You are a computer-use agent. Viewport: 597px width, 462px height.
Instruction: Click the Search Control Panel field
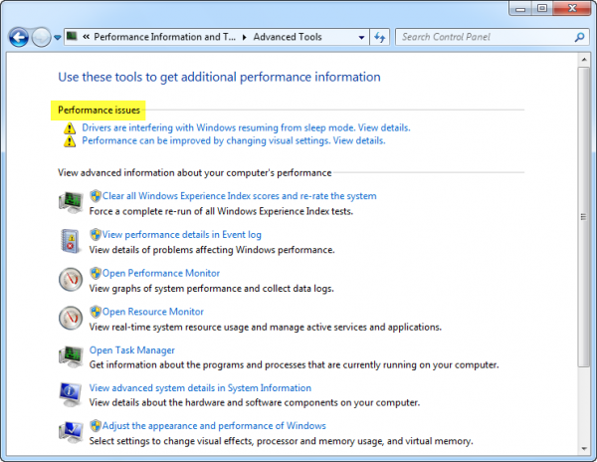tap(485, 37)
